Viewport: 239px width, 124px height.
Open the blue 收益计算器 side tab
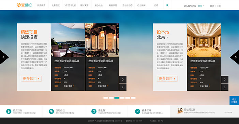[234, 101]
